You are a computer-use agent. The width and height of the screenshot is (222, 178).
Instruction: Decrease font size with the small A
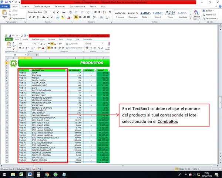point(58,12)
